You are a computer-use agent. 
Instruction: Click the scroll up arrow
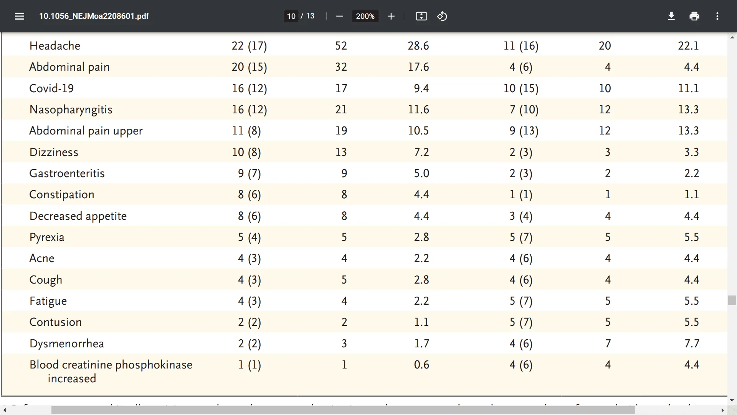tap(732, 37)
